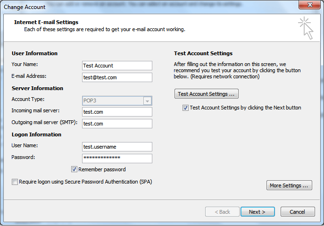
Task: Click the Internet E-mail Settings heading
Action: coord(46,22)
